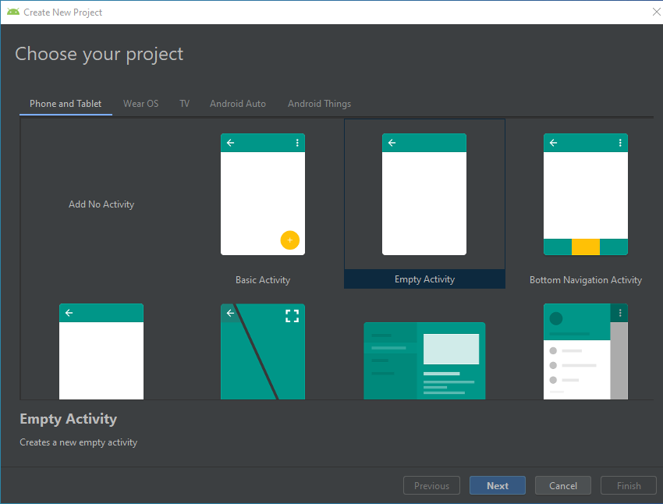Screen dimensions: 663x504
Task: Click the Bottom Navigation Activity label
Action: click(x=586, y=280)
